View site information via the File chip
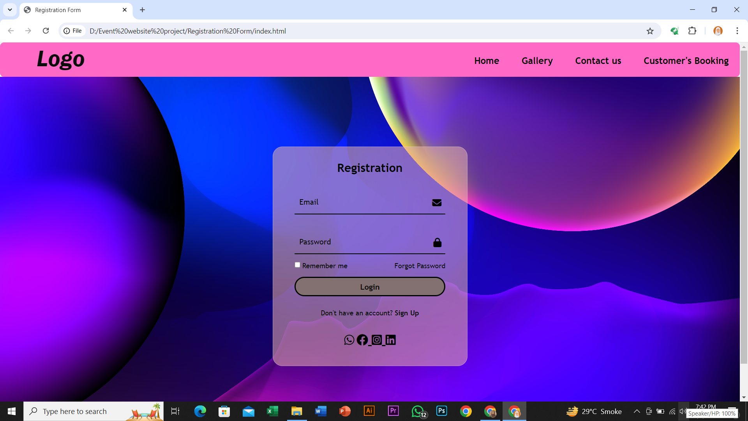 73,31
